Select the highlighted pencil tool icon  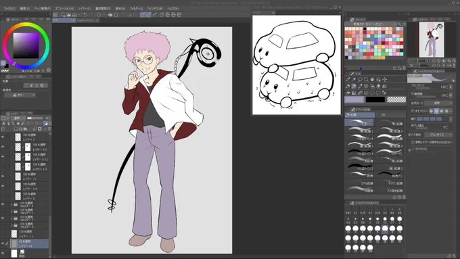click(x=354, y=87)
